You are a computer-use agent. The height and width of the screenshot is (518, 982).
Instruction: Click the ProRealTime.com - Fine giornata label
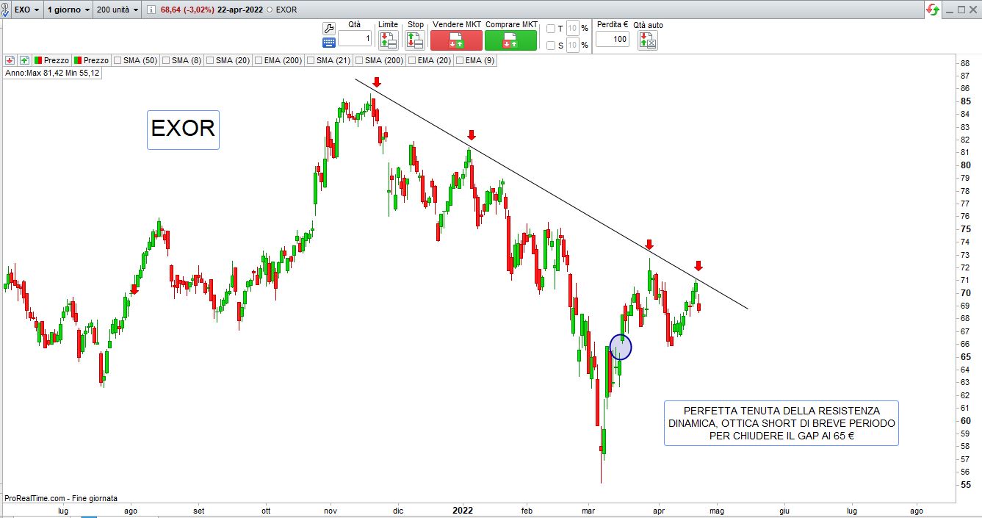coord(61,498)
